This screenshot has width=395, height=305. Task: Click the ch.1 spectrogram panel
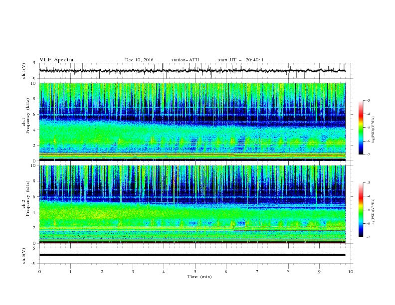[193, 122]
